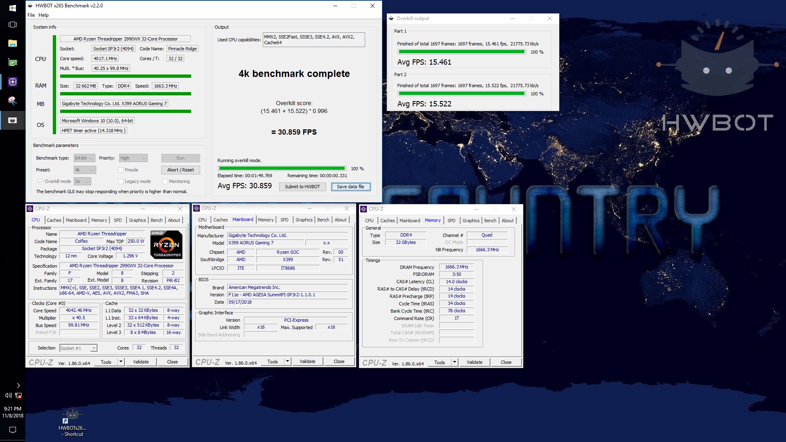Click the Run button
The width and height of the screenshot is (786, 442).
pos(181,158)
